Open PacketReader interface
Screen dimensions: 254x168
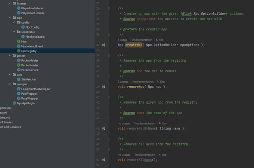pyautogui.click(x=30, y=65)
